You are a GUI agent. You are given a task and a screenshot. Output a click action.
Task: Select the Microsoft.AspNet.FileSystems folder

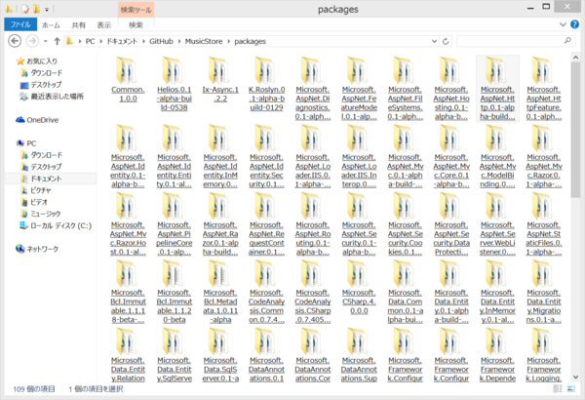pyautogui.click(x=406, y=89)
